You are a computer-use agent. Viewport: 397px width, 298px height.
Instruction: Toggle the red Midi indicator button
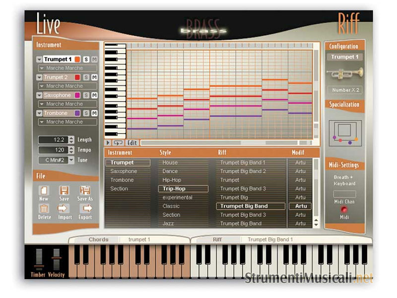point(345,209)
